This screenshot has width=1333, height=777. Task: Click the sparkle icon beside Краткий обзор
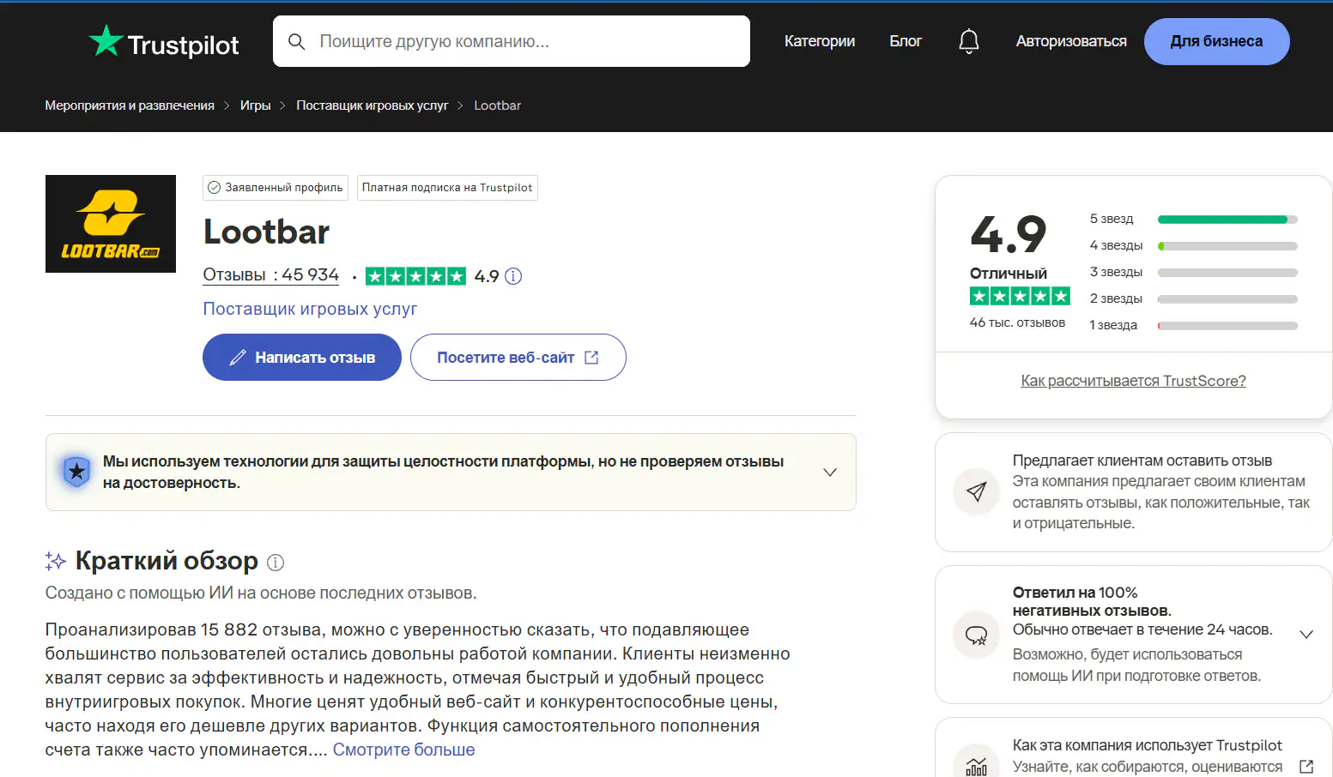[x=56, y=562]
